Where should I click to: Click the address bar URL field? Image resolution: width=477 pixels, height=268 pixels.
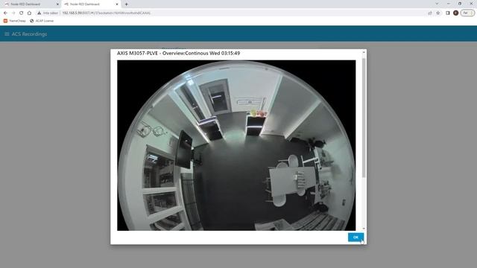pos(231,13)
